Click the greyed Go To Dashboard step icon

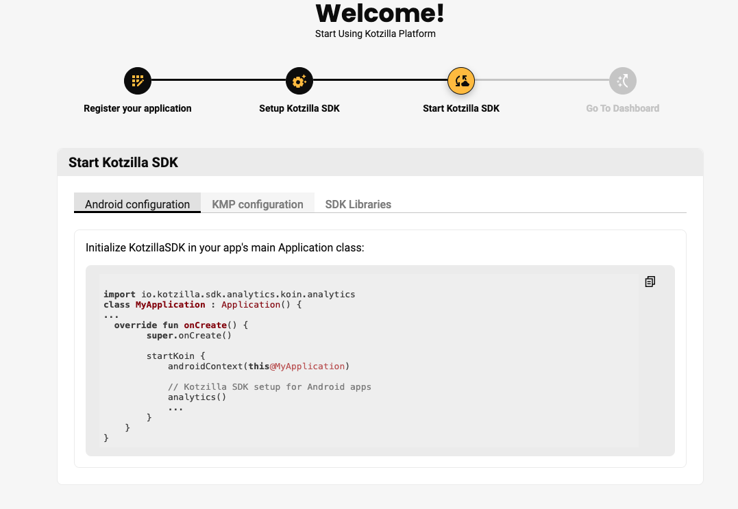[623, 81]
